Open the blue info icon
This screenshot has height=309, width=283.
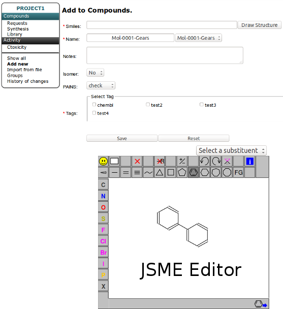point(249,162)
